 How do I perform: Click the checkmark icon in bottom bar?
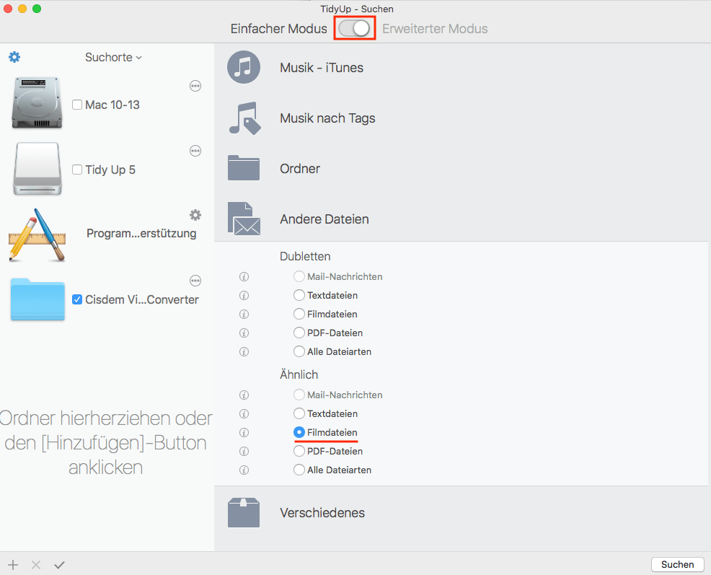pyautogui.click(x=59, y=565)
